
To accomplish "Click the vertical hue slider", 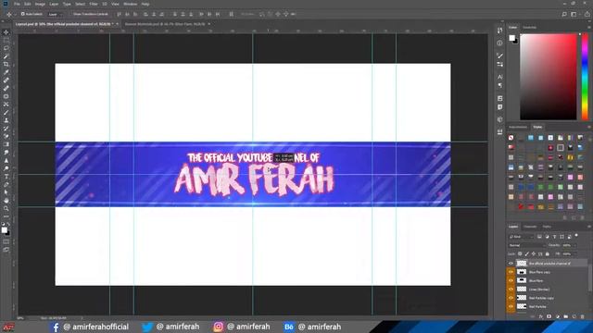I will click(585, 77).
